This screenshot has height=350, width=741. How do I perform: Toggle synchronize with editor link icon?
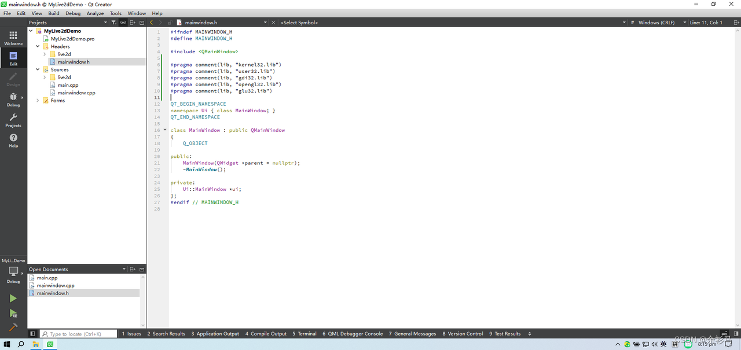(123, 23)
